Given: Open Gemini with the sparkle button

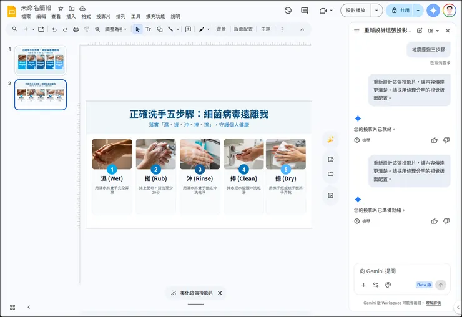Looking at the screenshot, I should [433, 11].
